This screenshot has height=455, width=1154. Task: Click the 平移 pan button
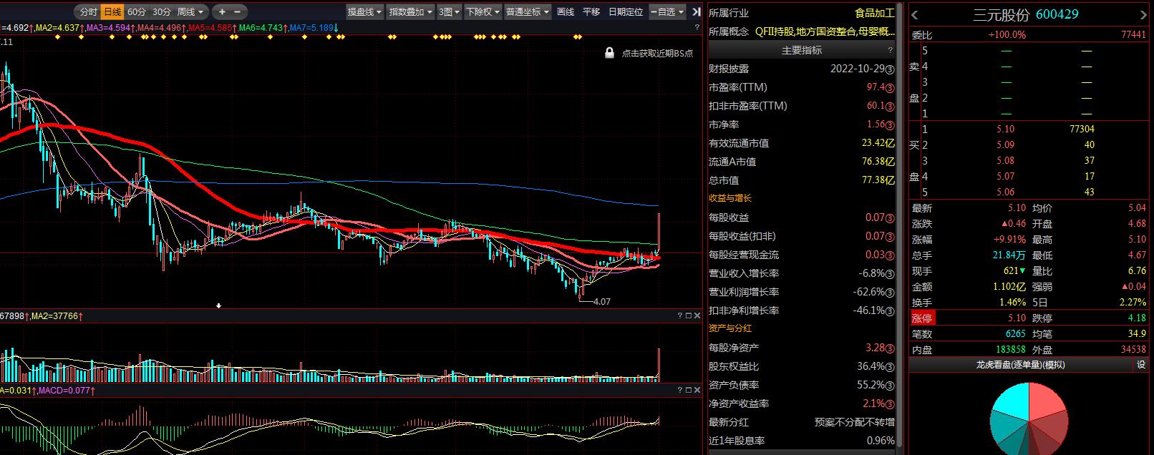(591, 11)
